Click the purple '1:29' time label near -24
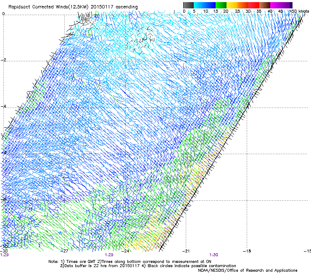This screenshot has height=273, width=311. tap(109, 255)
